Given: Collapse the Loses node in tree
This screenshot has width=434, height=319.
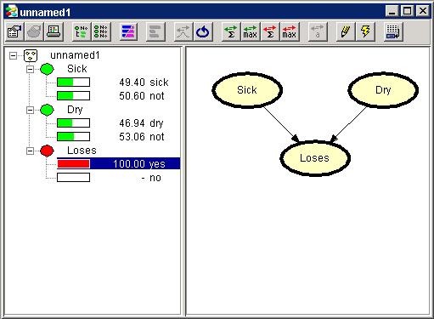Looking at the screenshot, I should click(30, 151).
